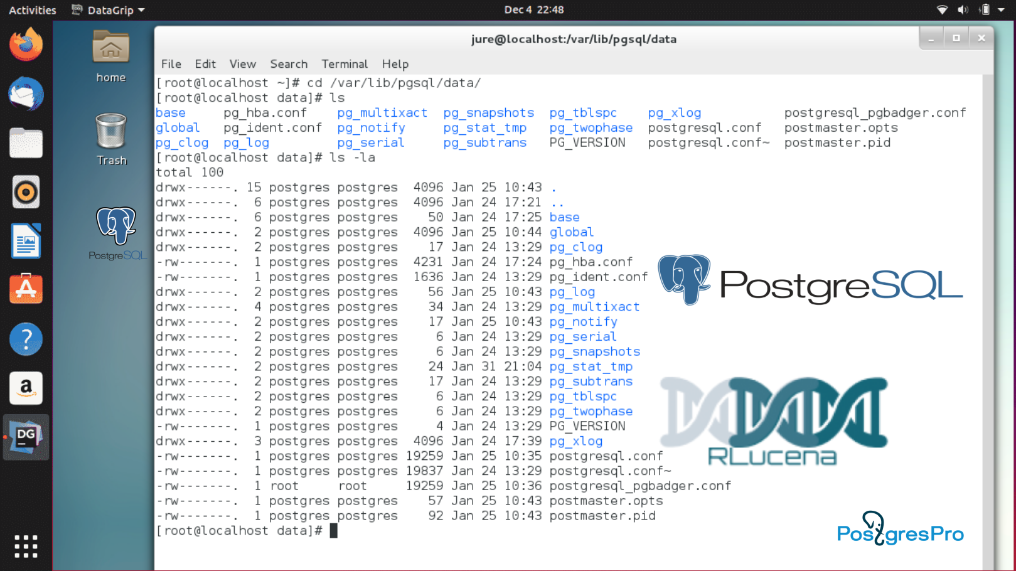Click 'pg_clog' in the ls -la listing
1016x571 pixels.
(x=576, y=247)
